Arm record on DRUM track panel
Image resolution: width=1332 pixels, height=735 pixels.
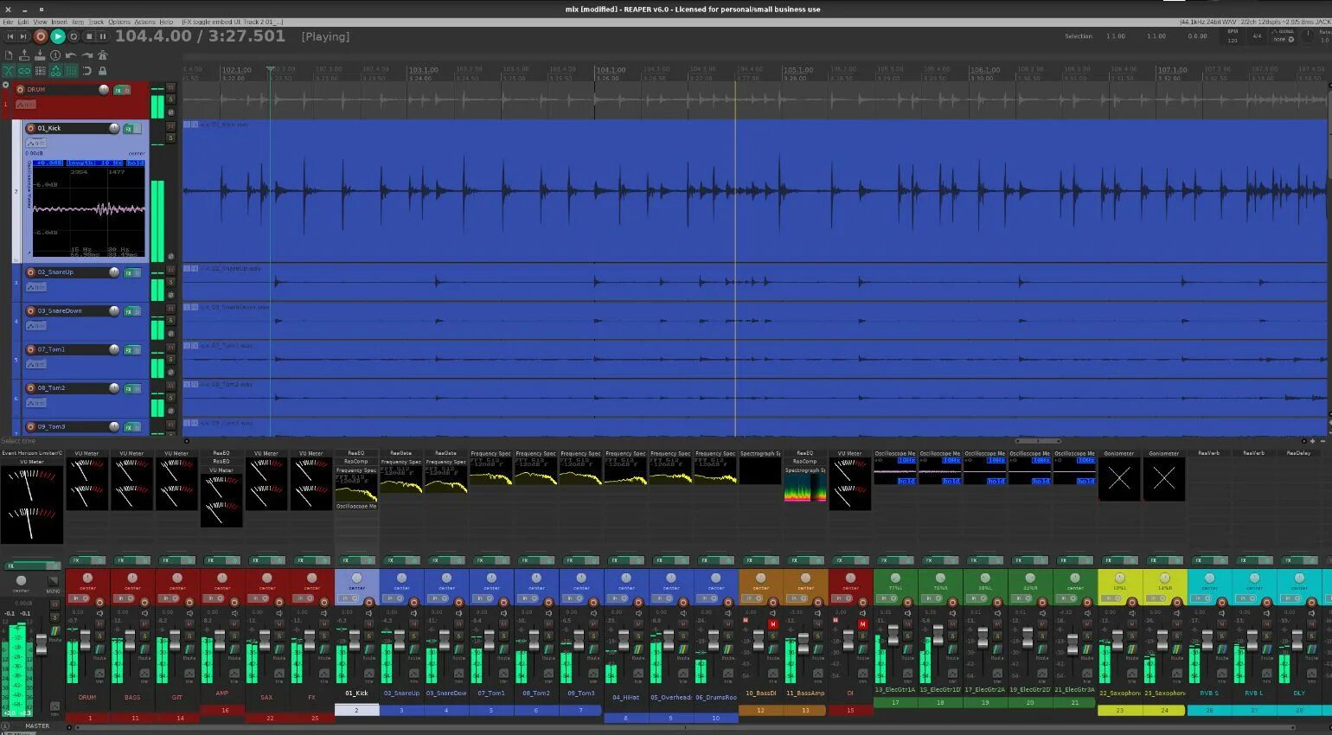tap(20, 89)
